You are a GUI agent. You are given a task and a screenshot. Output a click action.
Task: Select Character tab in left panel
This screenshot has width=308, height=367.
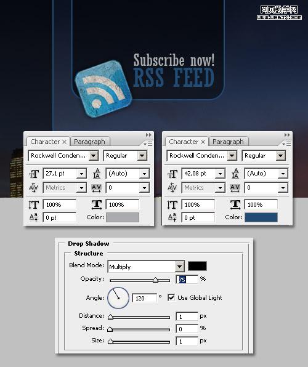coord(45,142)
